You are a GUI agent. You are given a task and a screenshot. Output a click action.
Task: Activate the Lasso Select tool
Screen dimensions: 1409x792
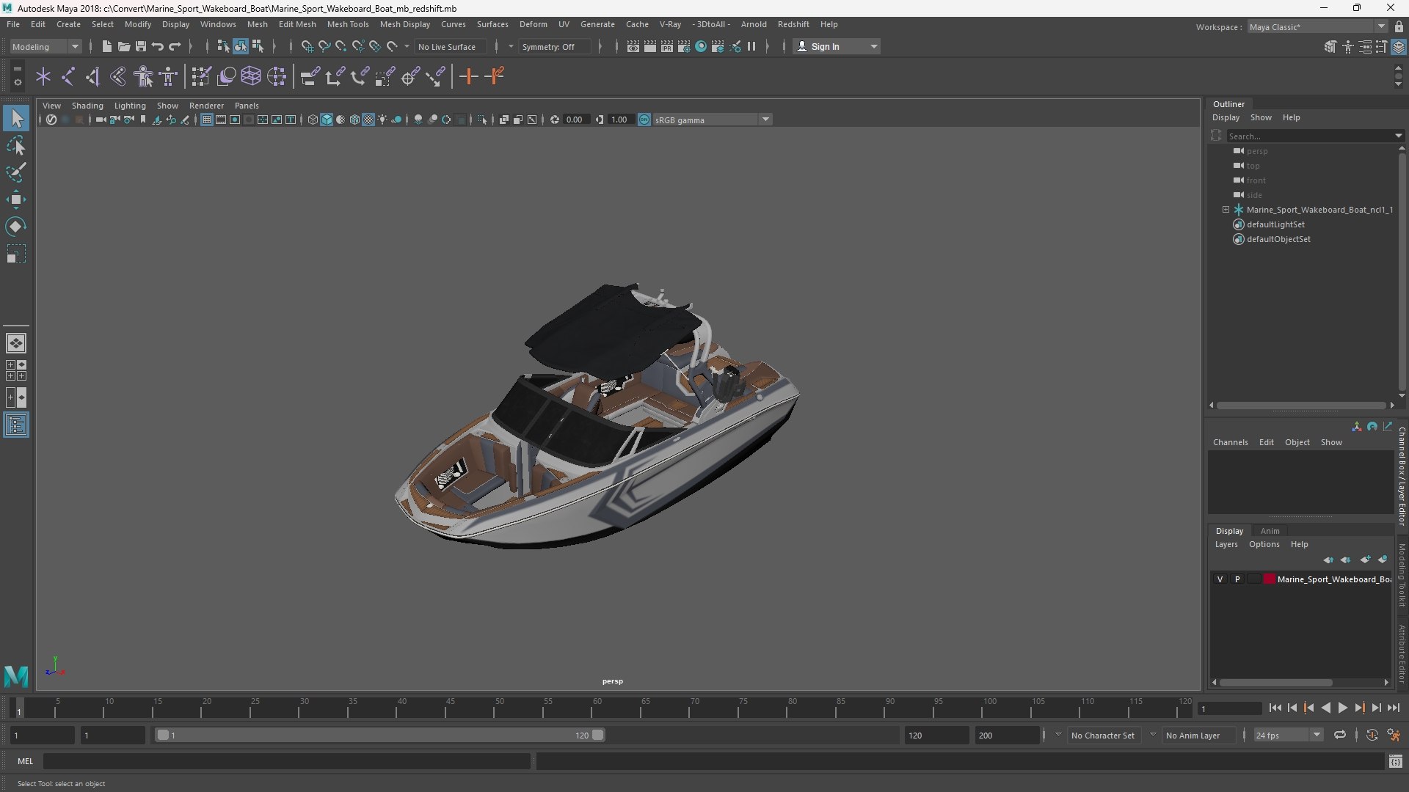coord(16,146)
